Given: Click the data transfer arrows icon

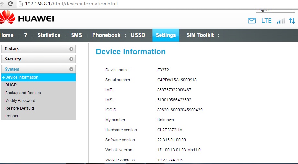Looking at the screenshot, I should pos(292,21).
